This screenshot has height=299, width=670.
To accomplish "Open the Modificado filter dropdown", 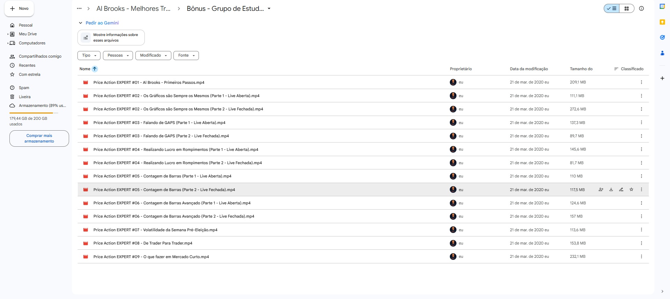I will coord(153,56).
